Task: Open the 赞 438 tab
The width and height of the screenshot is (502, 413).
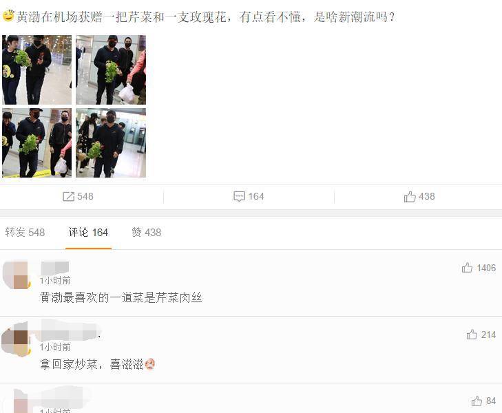Action: pos(146,232)
